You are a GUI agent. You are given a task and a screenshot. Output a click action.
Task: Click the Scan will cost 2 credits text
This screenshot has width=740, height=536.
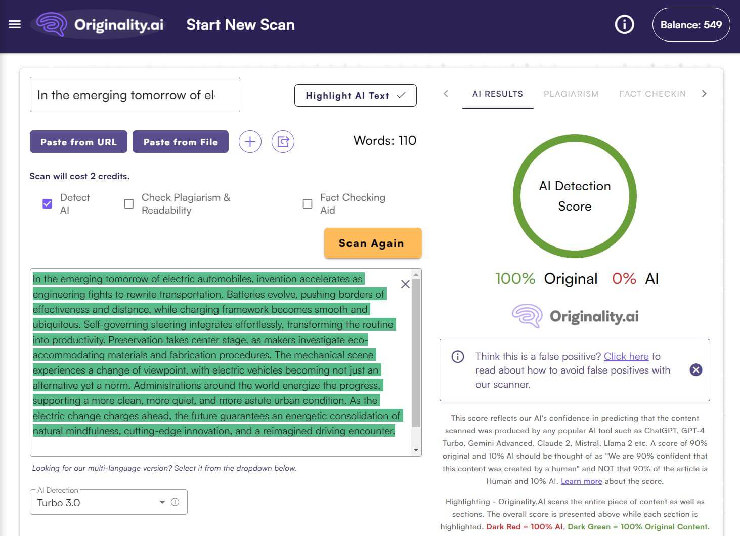(x=79, y=176)
